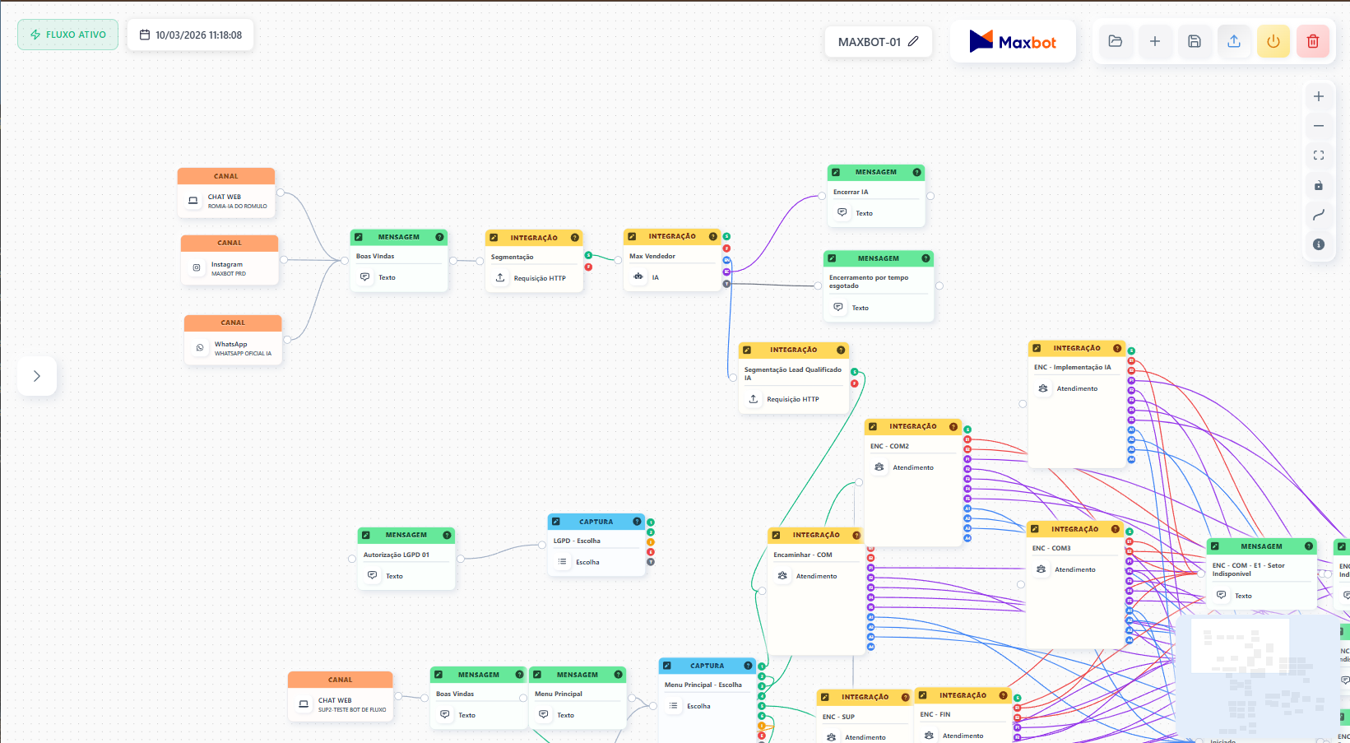1350x743 pixels.
Task: Add a new item using the top toolbar plus icon
Action: pyautogui.click(x=1155, y=41)
